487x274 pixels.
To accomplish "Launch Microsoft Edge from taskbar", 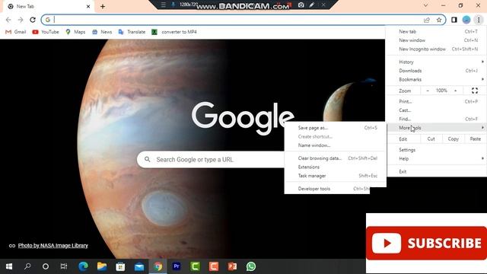I will (83, 266).
